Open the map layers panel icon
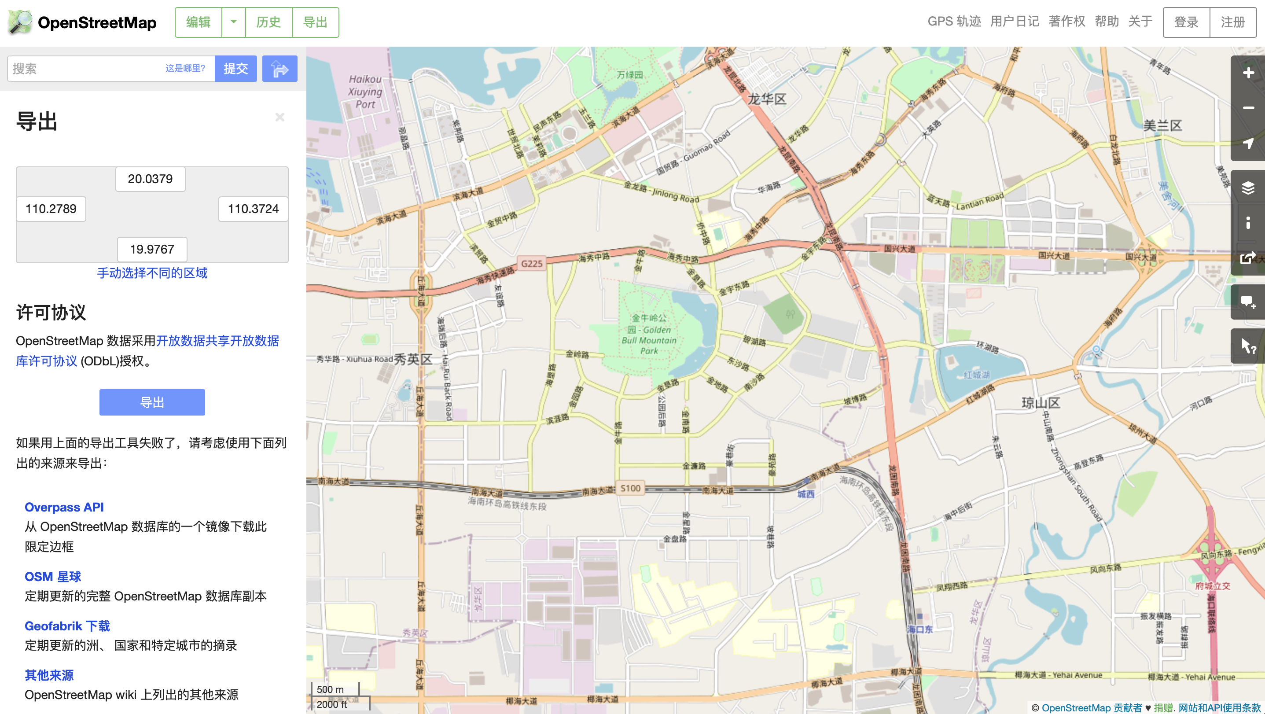The height and width of the screenshot is (714, 1265). pos(1248,188)
